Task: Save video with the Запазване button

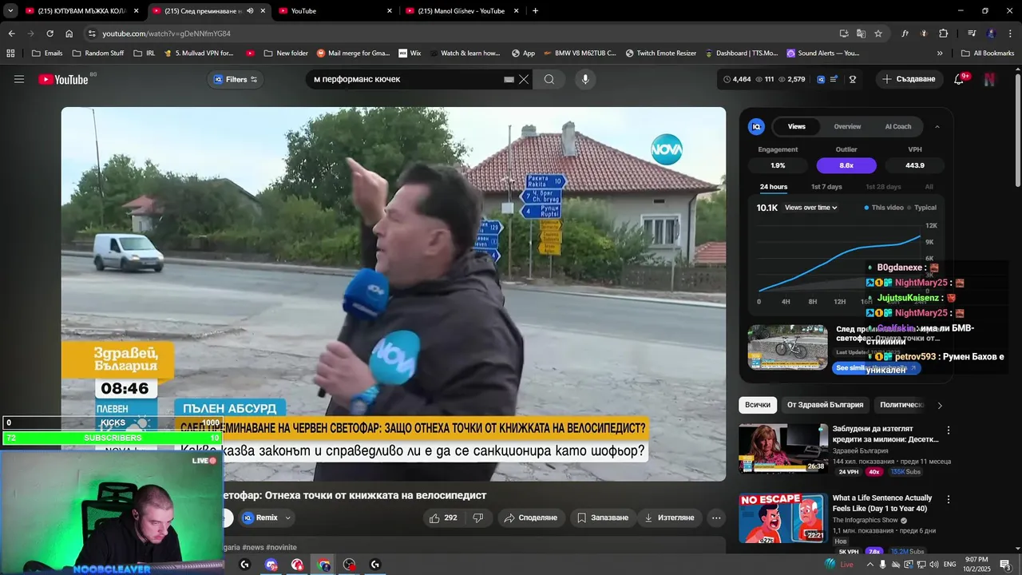Action: point(603,517)
